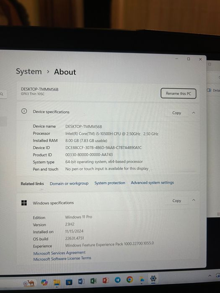Select Installed RAM value 8.00 GB
220x293 pixels.
[x=86, y=141]
